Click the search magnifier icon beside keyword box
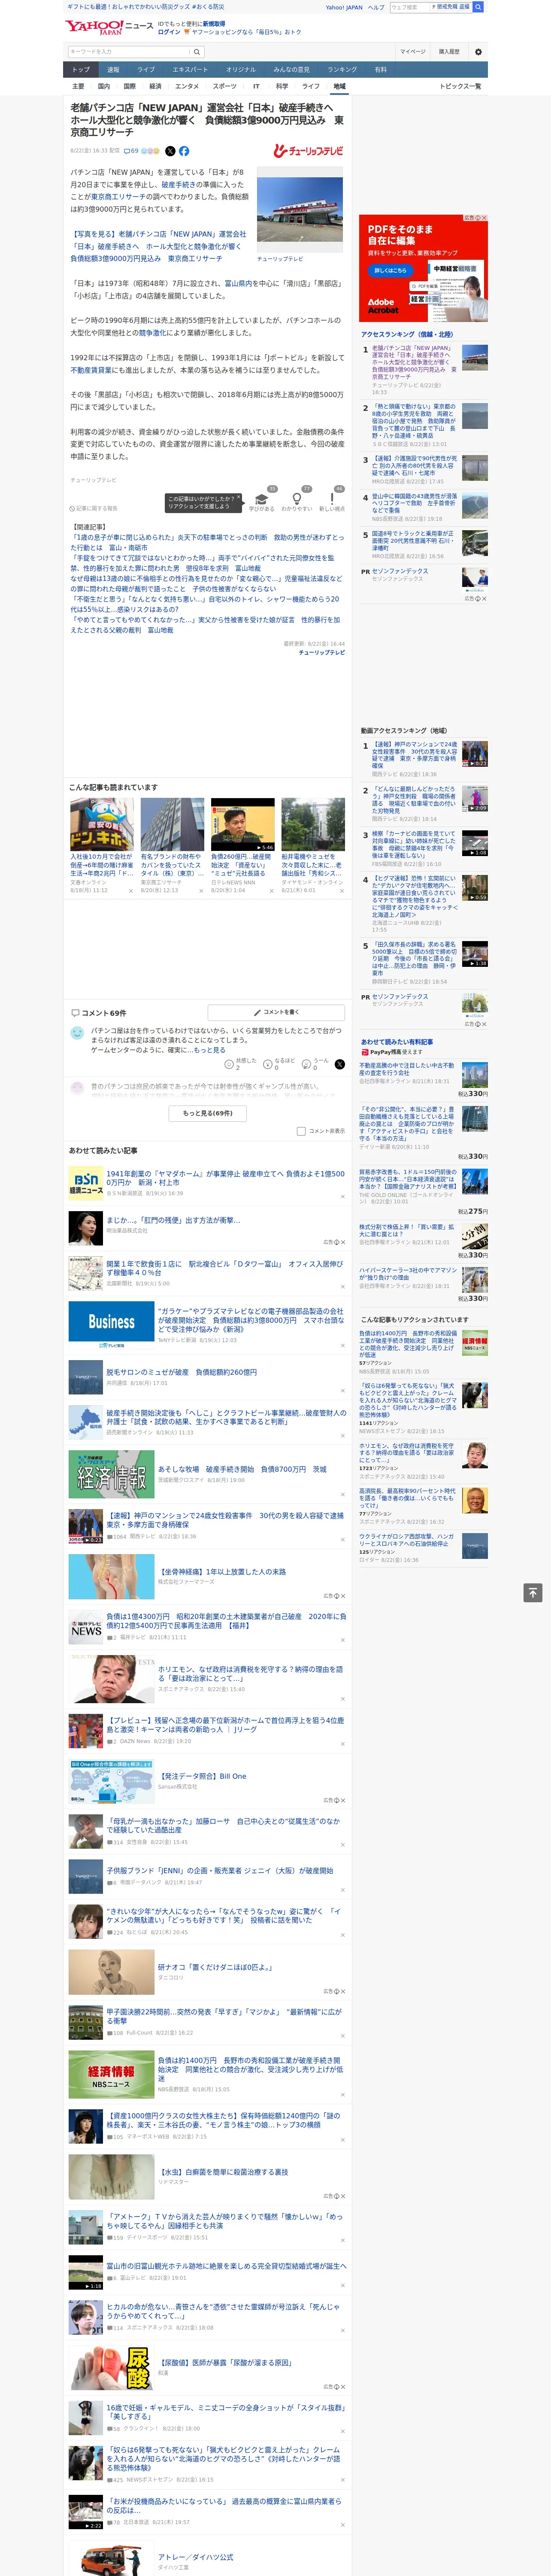The width and height of the screenshot is (551, 2576). click(x=197, y=51)
